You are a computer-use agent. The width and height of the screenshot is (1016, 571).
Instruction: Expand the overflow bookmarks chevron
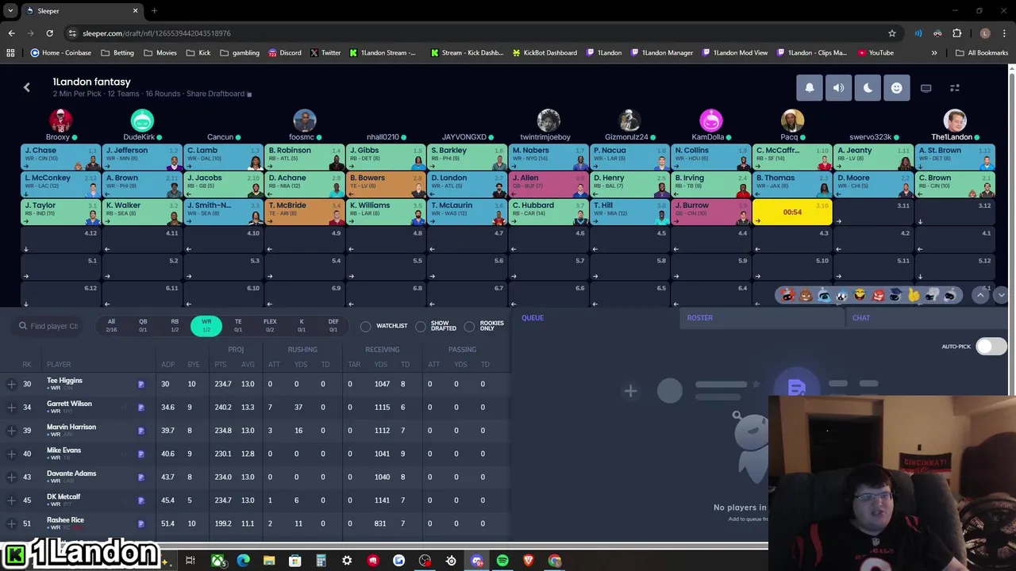tap(933, 53)
